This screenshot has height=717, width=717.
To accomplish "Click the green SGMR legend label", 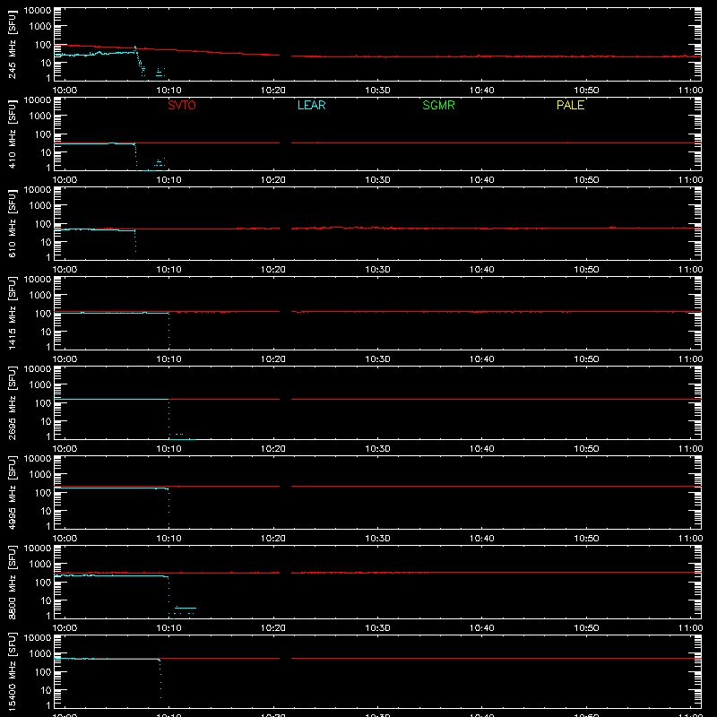I will pyautogui.click(x=438, y=105).
